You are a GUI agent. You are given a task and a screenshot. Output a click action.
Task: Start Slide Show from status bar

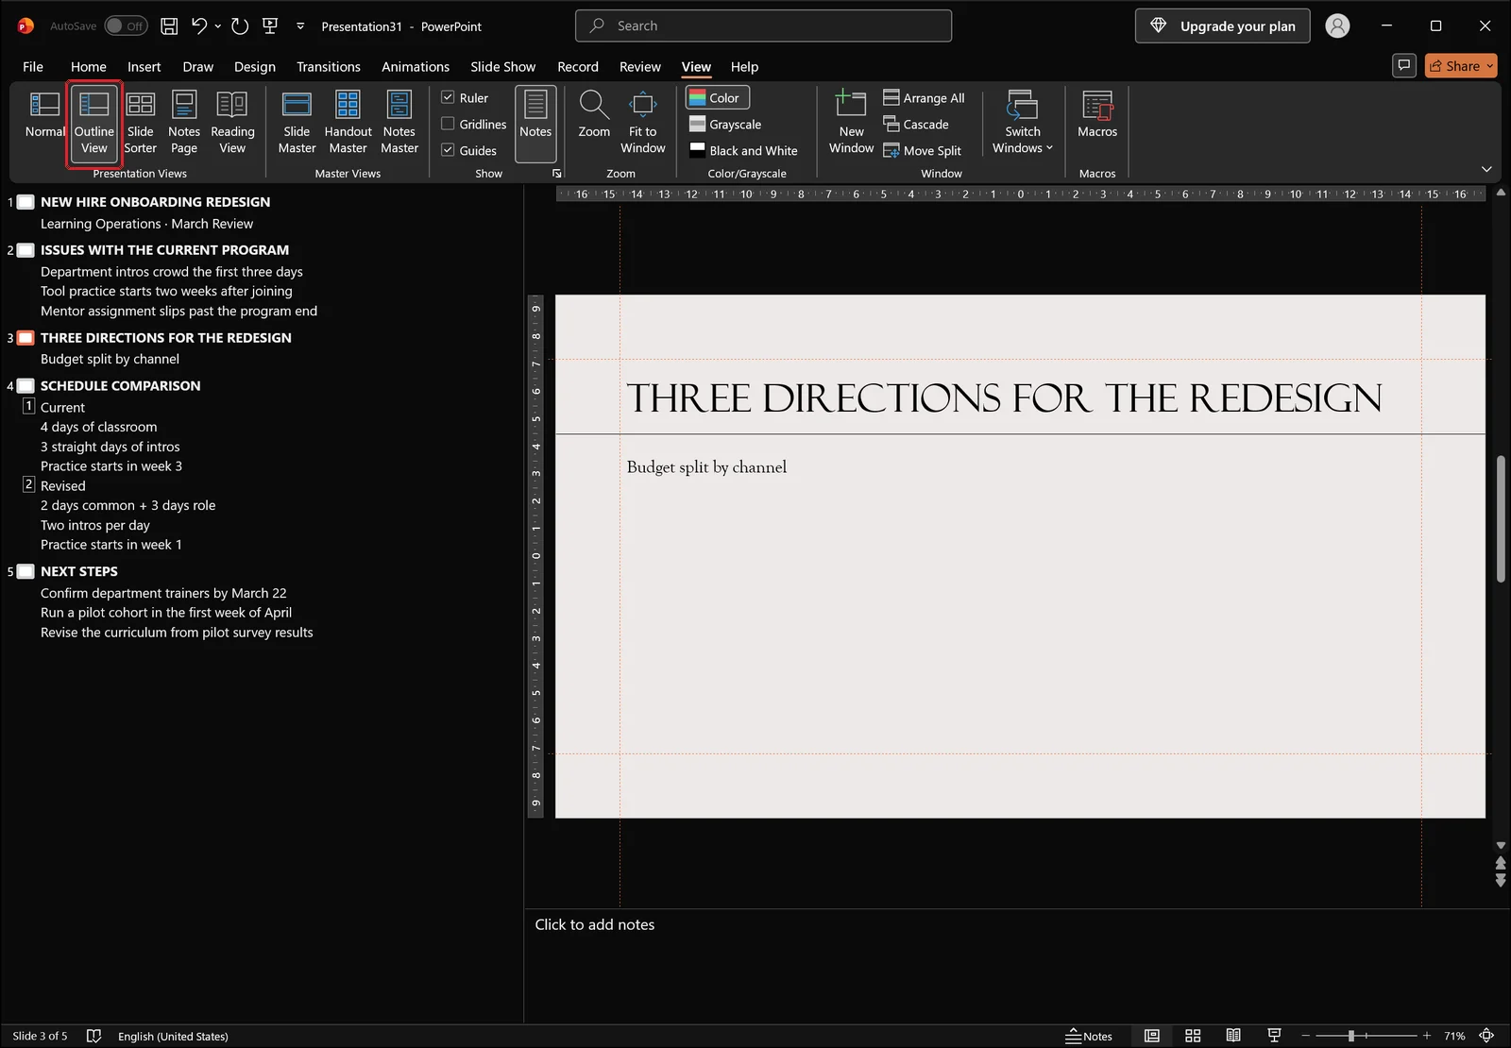pyautogui.click(x=1274, y=1036)
